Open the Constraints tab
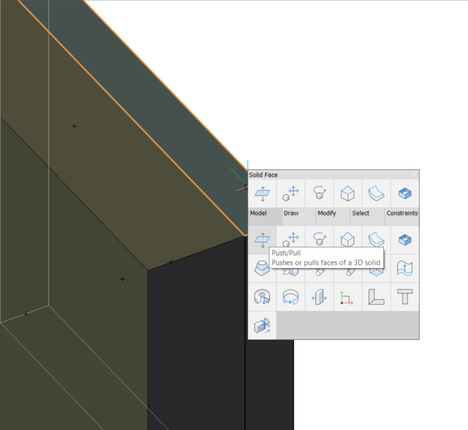The width and height of the screenshot is (468, 430). click(402, 213)
